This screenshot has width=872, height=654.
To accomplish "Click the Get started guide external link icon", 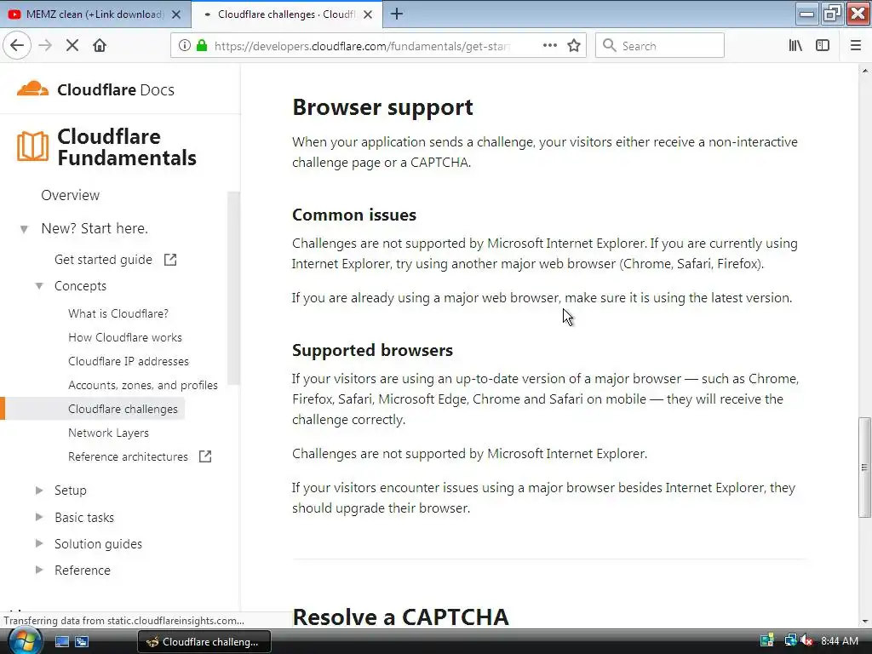I will tap(170, 260).
